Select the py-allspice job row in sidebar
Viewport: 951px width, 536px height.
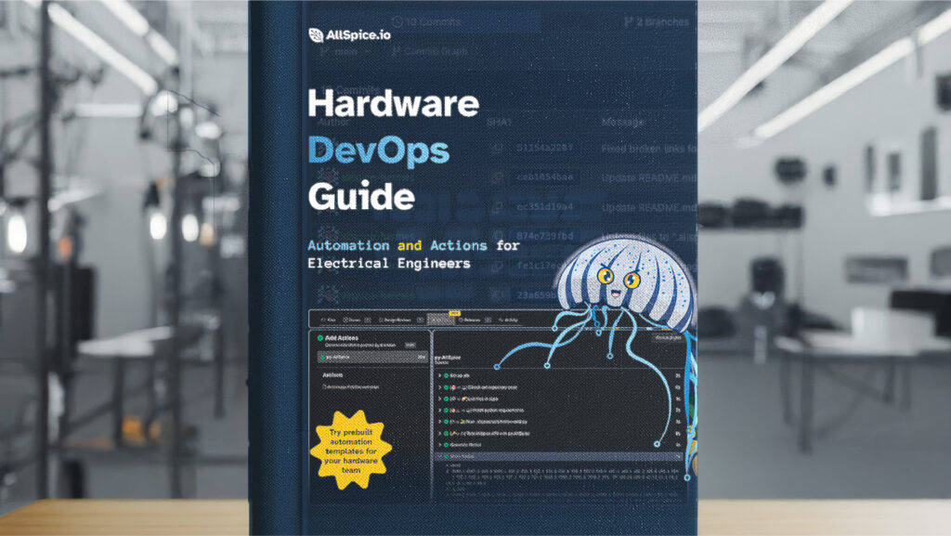click(x=372, y=357)
